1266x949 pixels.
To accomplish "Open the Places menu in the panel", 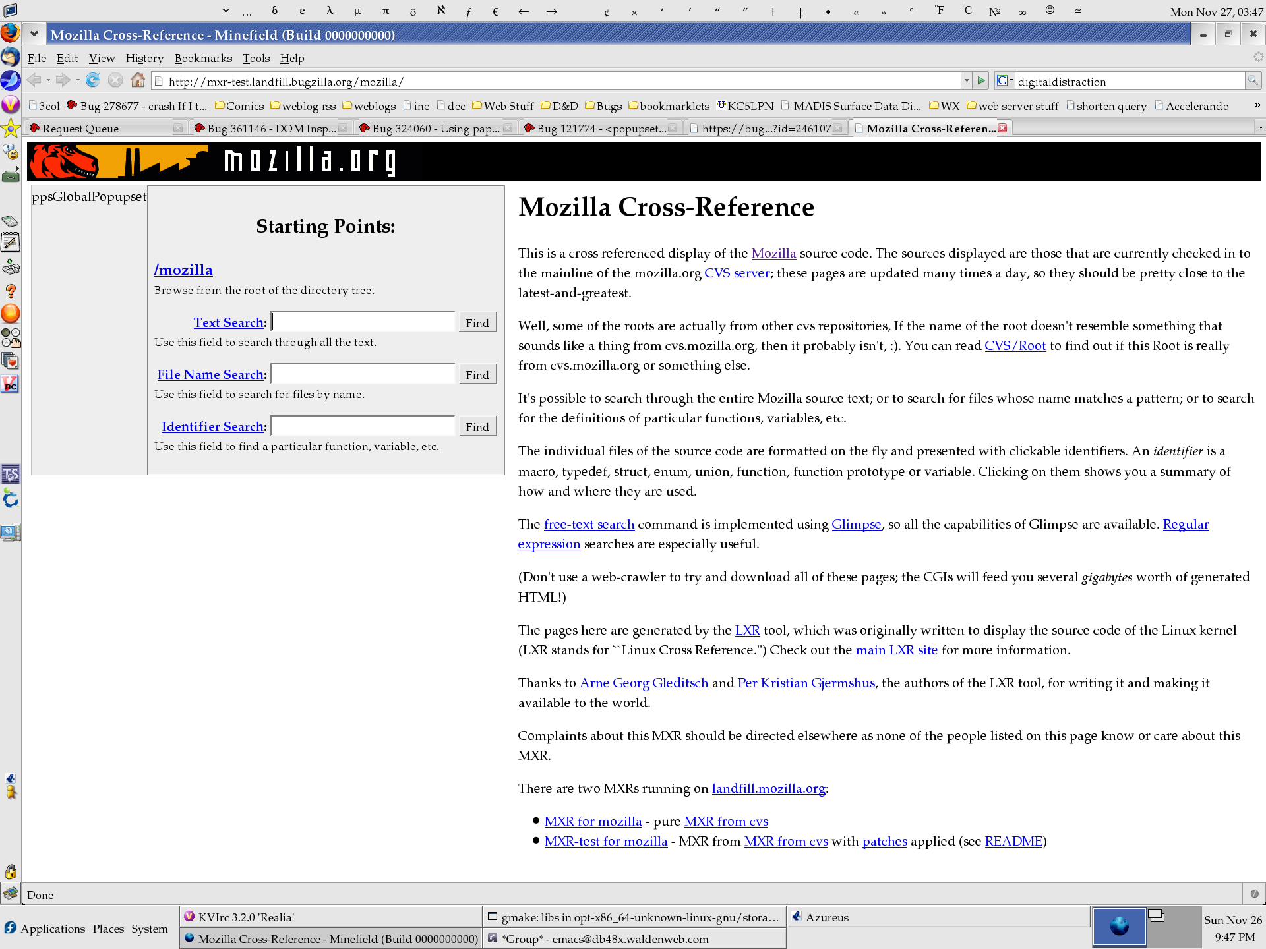I will (x=108, y=928).
